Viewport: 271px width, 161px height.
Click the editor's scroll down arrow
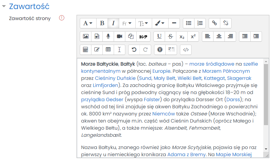266,149
